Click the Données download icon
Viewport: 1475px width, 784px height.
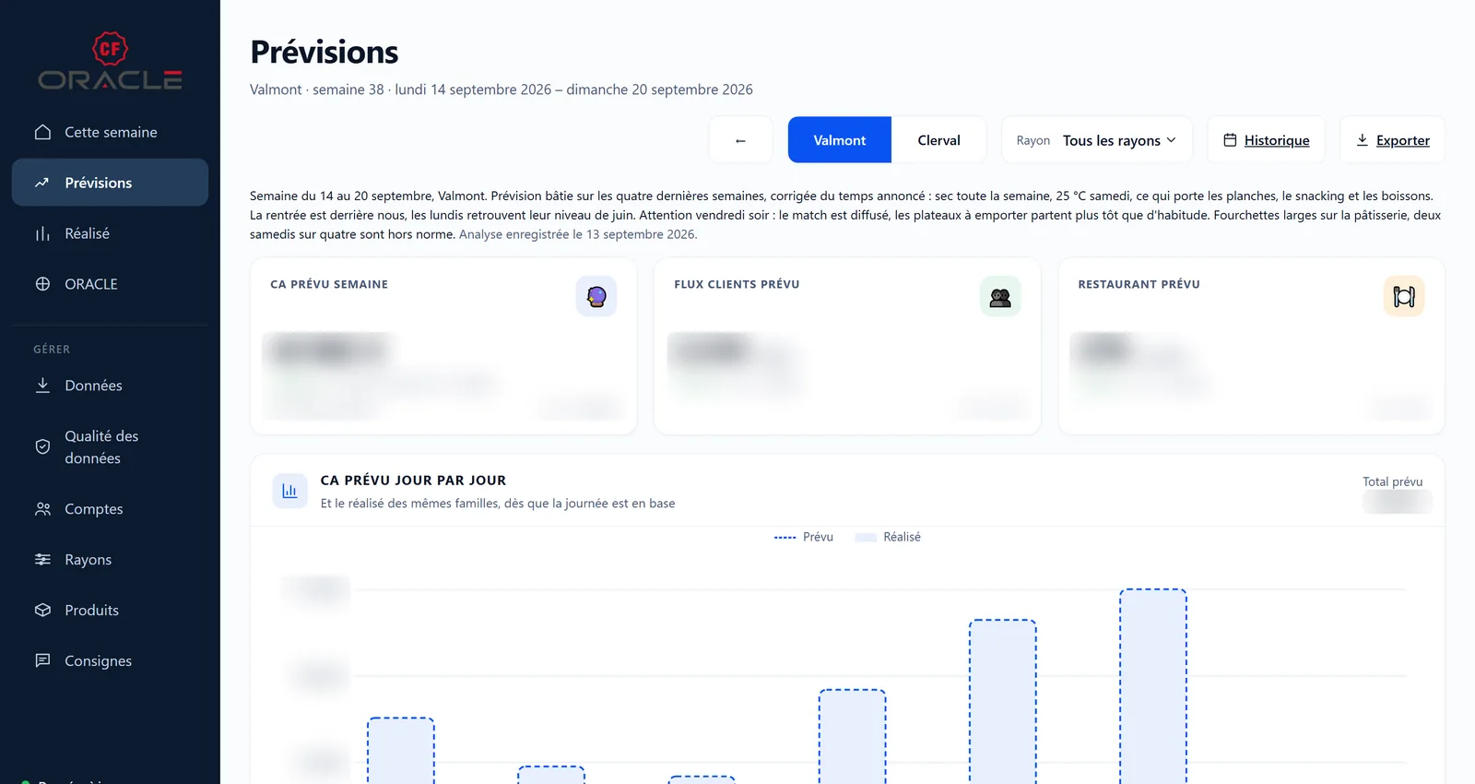pos(42,386)
